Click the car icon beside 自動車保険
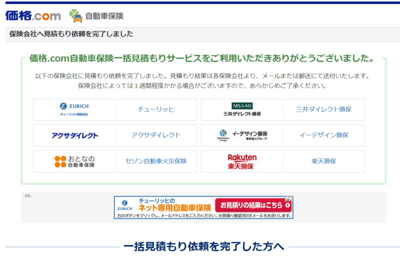 click(x=76, y=16)
